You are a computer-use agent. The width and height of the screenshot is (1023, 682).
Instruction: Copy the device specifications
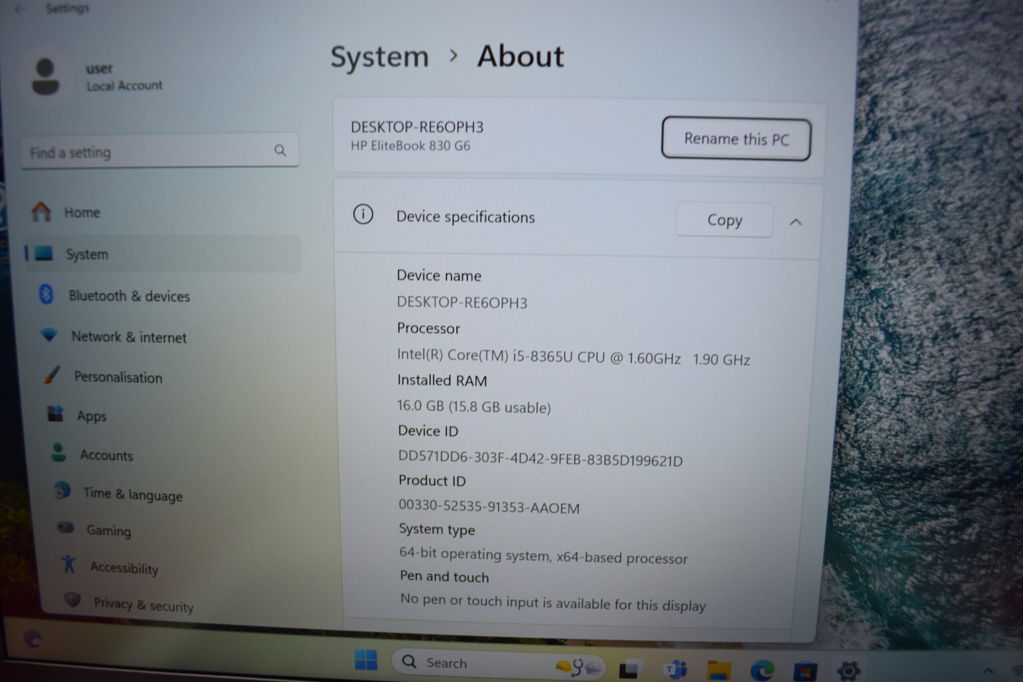[724, 220]
